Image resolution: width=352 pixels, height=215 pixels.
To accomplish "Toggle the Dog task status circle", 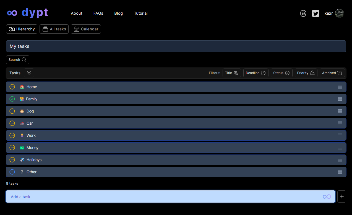I will (x=12, y=111).
